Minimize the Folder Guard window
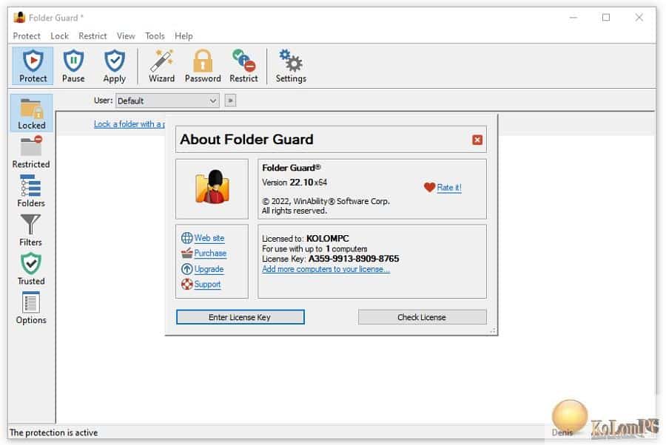This screenshot has height=445, width=666. point(573,18)
